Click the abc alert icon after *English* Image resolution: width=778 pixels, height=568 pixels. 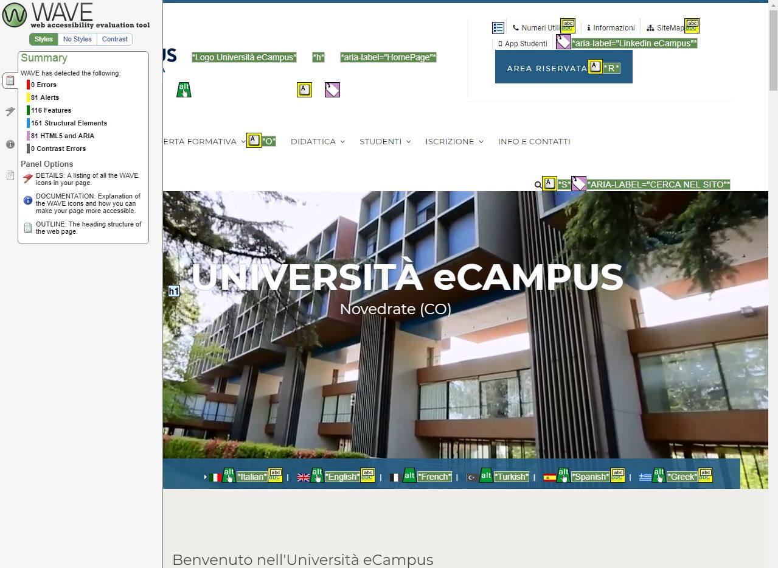click(x=367, y=475)
